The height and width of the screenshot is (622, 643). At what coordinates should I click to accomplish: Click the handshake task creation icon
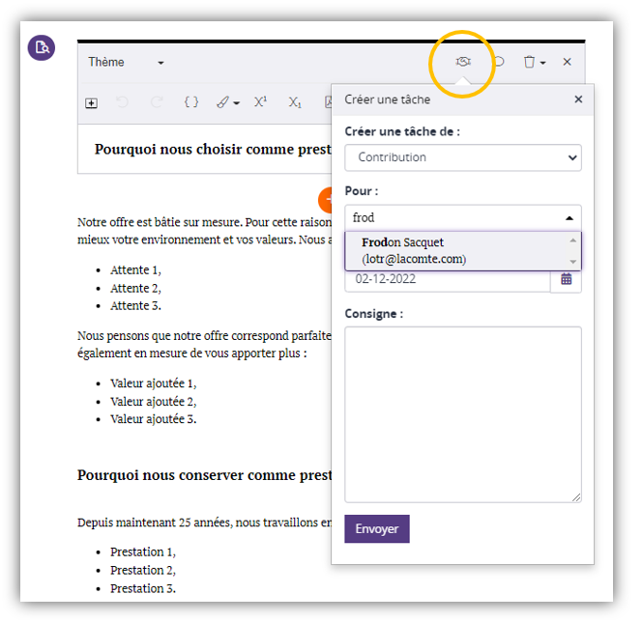463,62
